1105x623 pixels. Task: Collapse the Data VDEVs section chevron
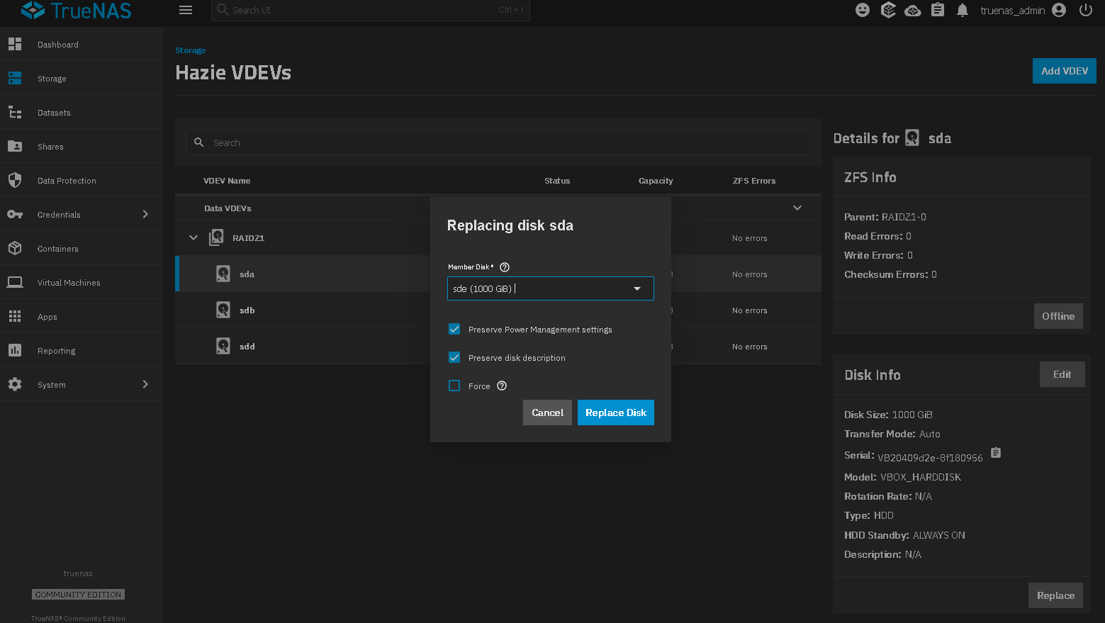(797, 208)
